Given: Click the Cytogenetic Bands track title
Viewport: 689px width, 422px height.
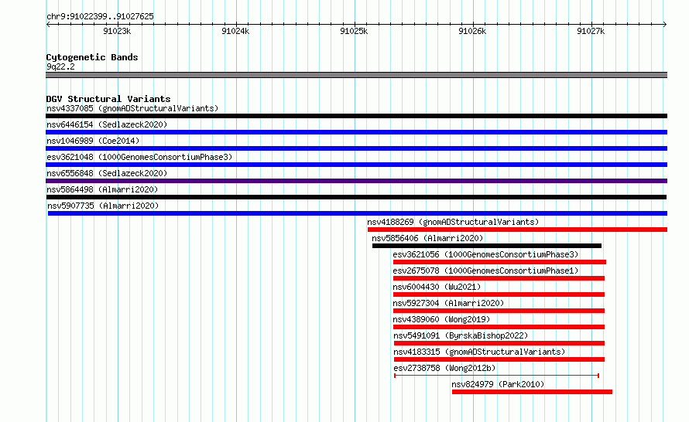Looking at the screenshot, I should (x=92, y=57).
